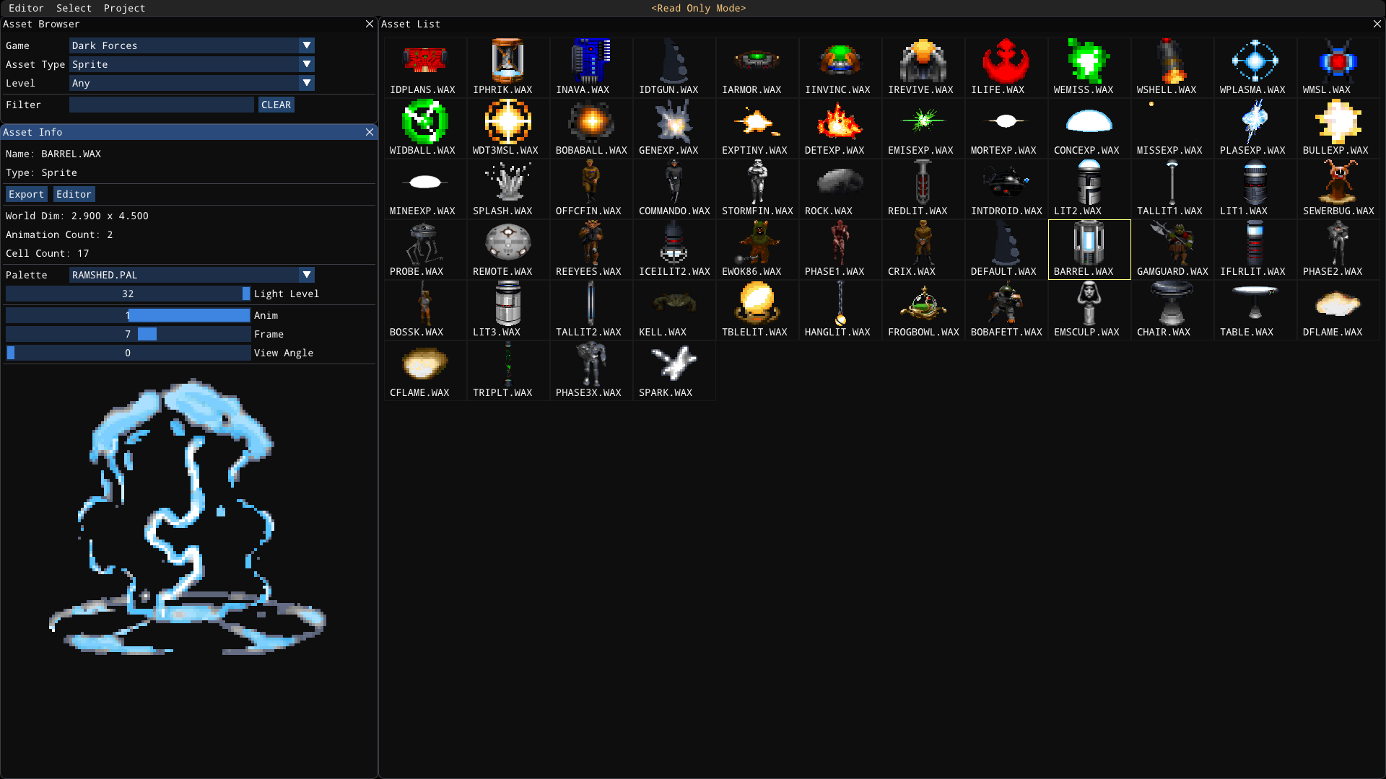1386x779 pixels.
Task: Pick the TBLELIT.WAX lamp sprite
Action: pyautogui.click(x=757, y=310)
